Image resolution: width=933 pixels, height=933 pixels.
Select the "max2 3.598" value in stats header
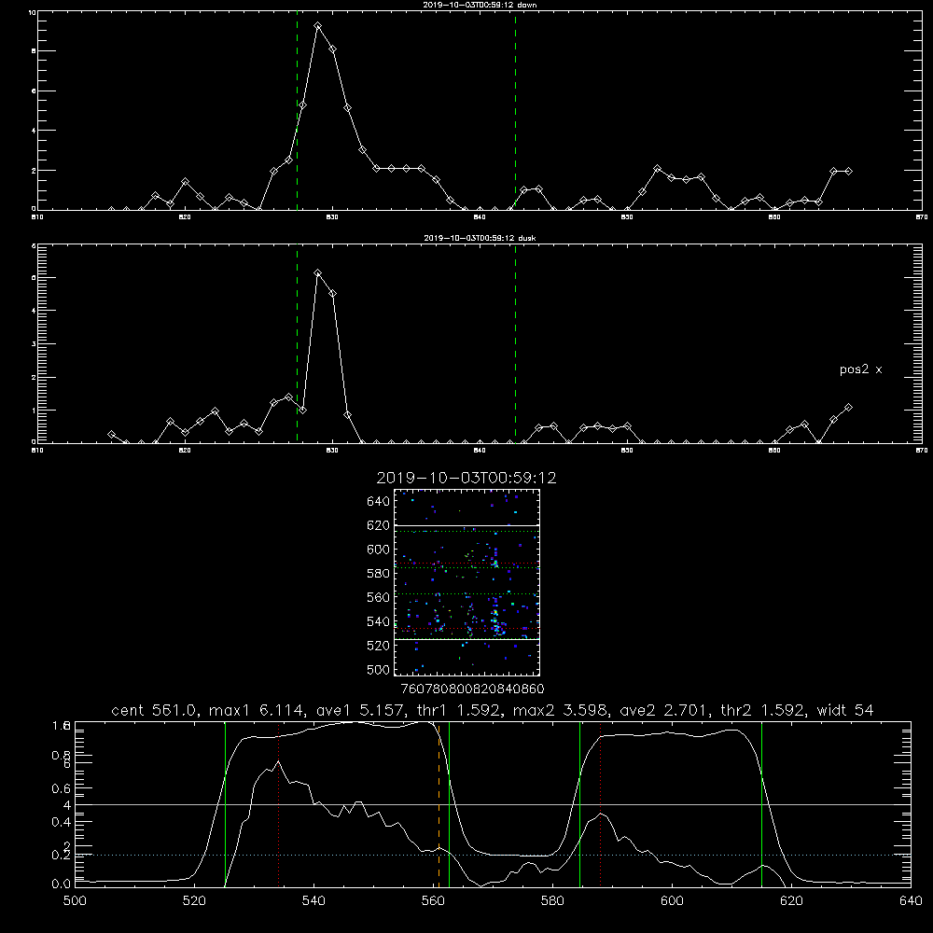click(x=559, y=710)
